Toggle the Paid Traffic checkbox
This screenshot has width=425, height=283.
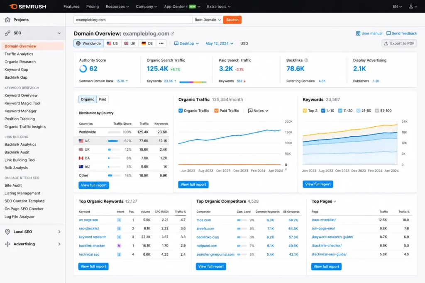click(x=216, y=111)
